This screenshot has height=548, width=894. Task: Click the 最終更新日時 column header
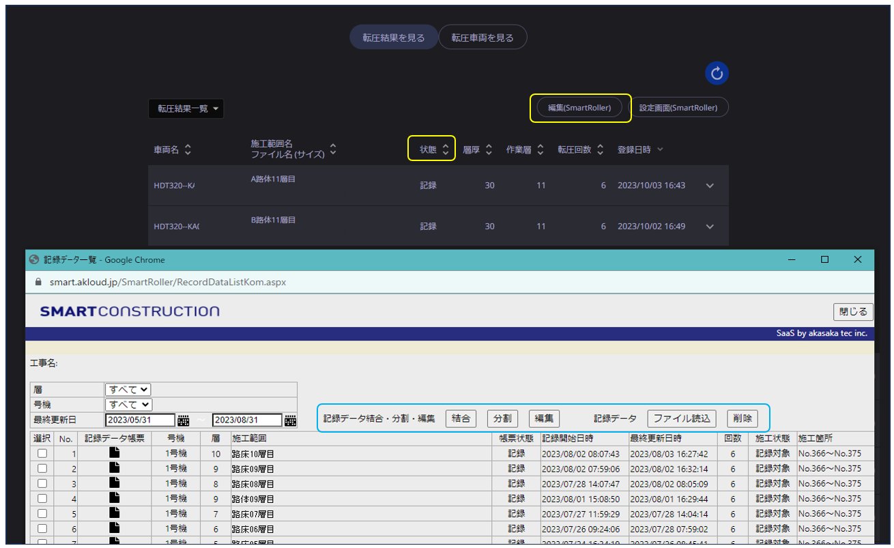pos(672,438)
